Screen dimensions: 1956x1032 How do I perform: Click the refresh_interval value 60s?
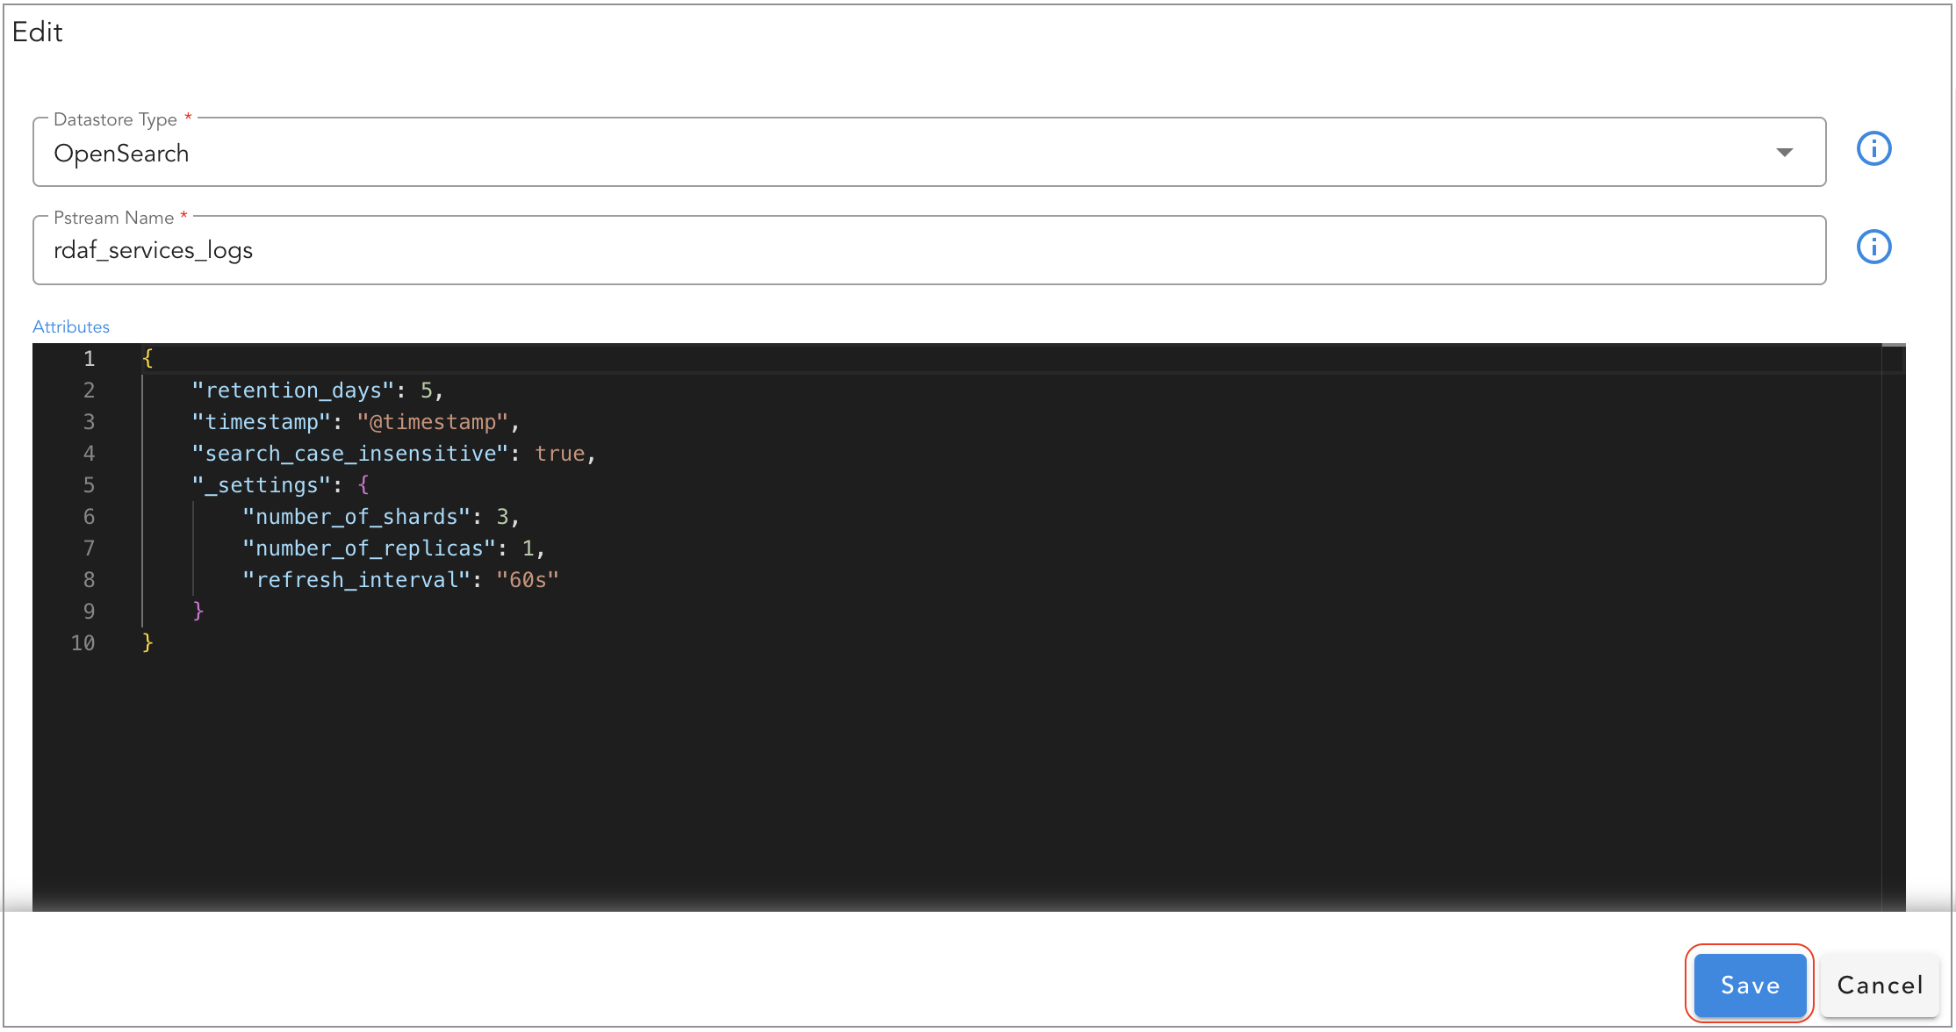tap(528, 579)
